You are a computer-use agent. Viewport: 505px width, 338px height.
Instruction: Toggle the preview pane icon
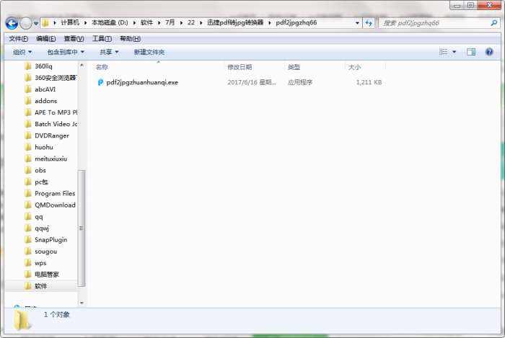[471, 52]
